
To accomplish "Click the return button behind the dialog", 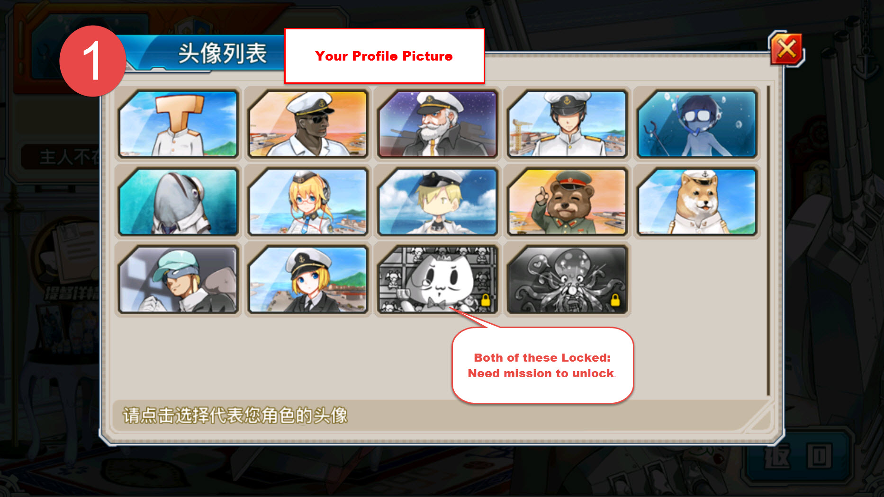I will pos(799,457).
